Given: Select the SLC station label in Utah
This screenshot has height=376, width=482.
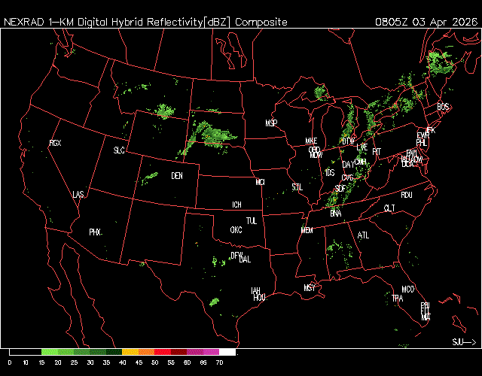Looking at the screenshot, I should pyautogui.click(x=119, y=150).
